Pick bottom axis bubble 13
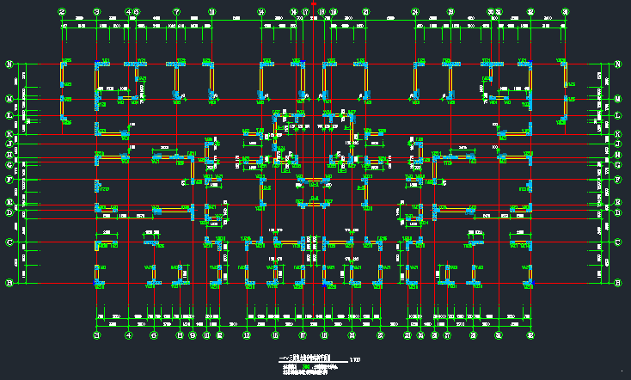This screenshot has height=380, width=631. coord(247,335)
